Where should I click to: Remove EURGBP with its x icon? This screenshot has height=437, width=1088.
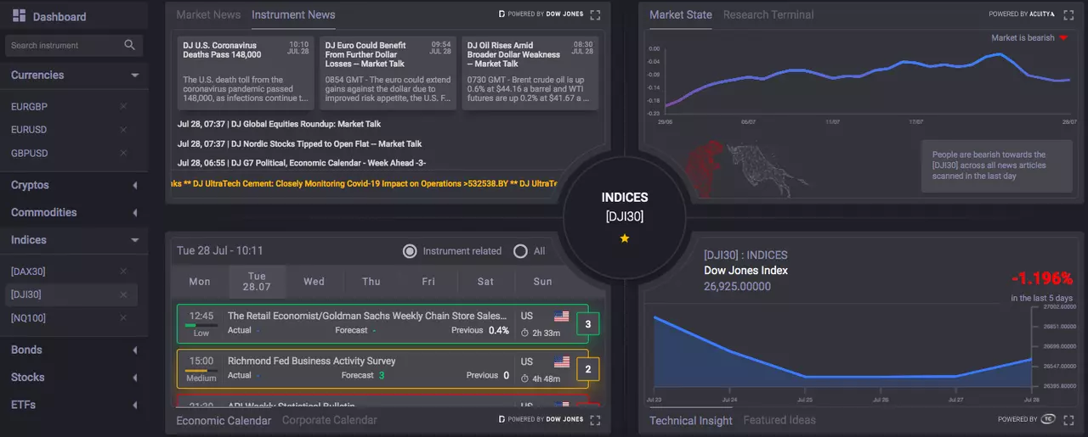coord(123,106)
